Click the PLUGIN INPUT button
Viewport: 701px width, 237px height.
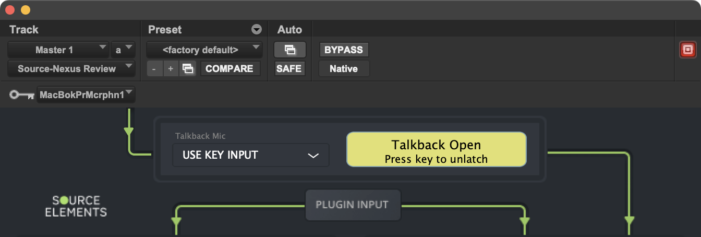352,205
